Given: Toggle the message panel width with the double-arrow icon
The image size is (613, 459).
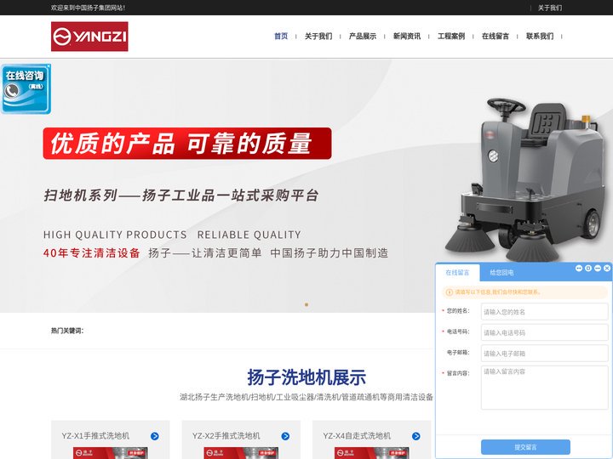Looking at the screenshot, I should pyautogui.click(x=579, y=268).
